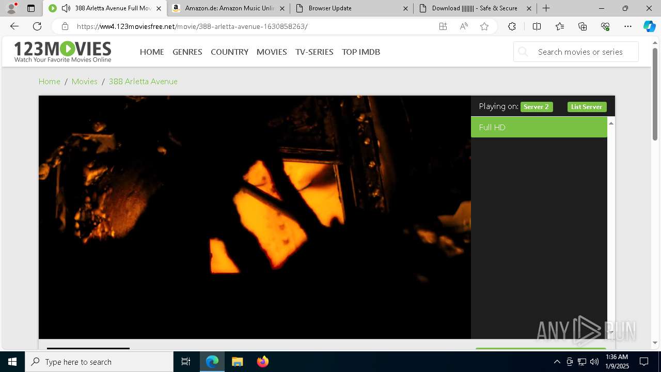661x372 pixels.
Task: Follow the Home breadcrumb link
Action: pyautogui.click(x=50, y=81)
